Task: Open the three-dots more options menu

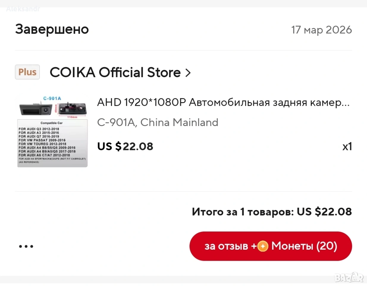Action: 26,246
